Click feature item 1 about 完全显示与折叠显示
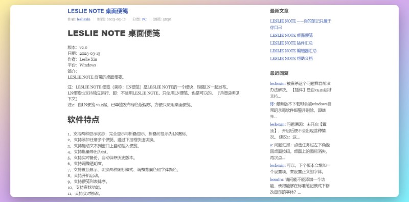This screenshot has height=202, width=409. (x=128, y=134)
